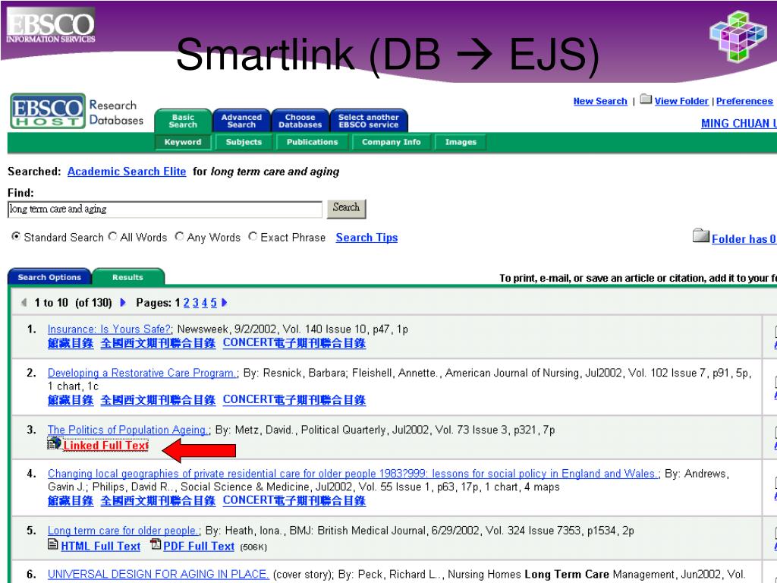Select the Any Words radio button
The image size is (777, 583).
click(179, 237)
